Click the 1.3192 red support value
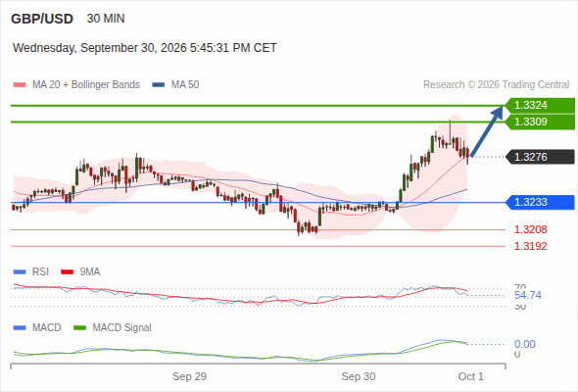Screen dimensions: 578x392 [530, 246]
